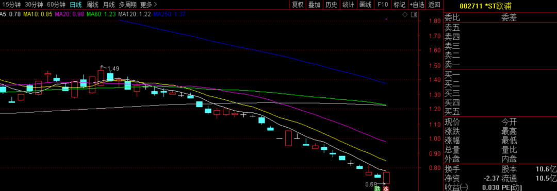Image resolution: width=557 pixels, height=191 pixels.
Task: Click the 现价 field label
Action: pyautogui.click(x=452, y=122)
